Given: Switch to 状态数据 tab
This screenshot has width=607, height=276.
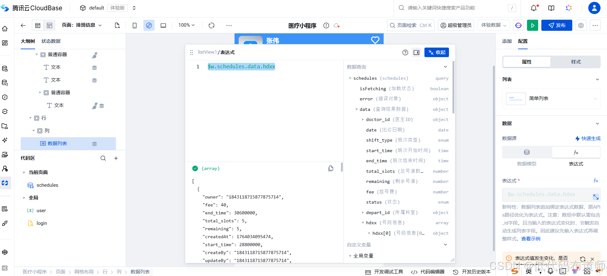Looking at the screenshot, I should (51, 41).
